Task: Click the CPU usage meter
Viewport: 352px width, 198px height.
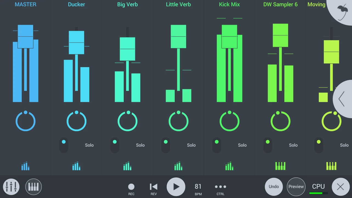Action: pyautogui.click(x=319, y=189)
